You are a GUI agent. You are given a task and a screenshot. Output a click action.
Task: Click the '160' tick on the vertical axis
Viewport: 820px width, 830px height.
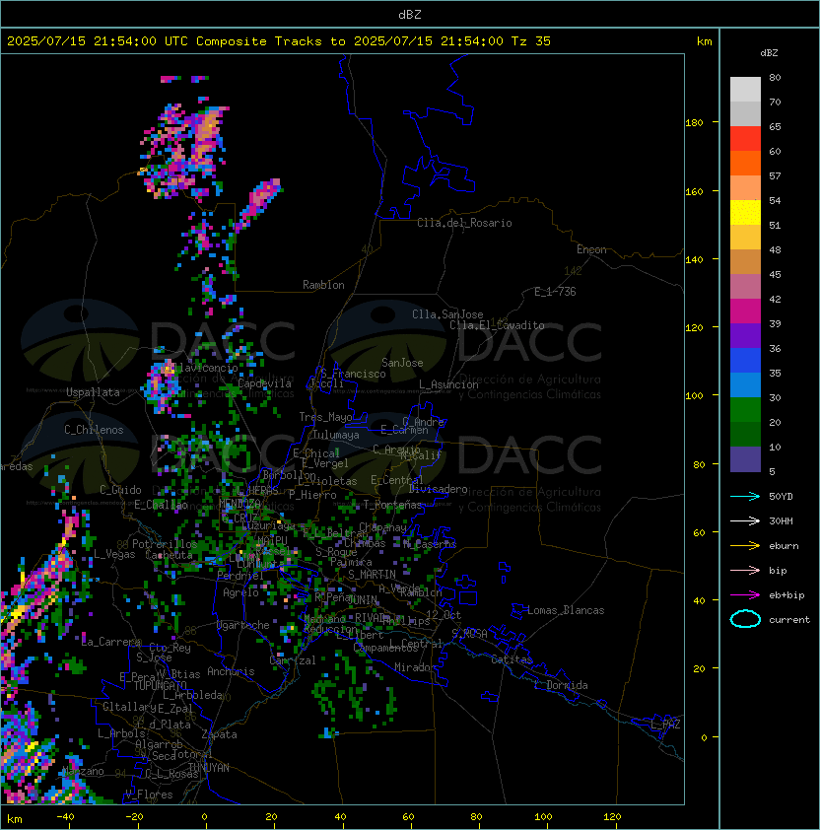coord(694,191)
